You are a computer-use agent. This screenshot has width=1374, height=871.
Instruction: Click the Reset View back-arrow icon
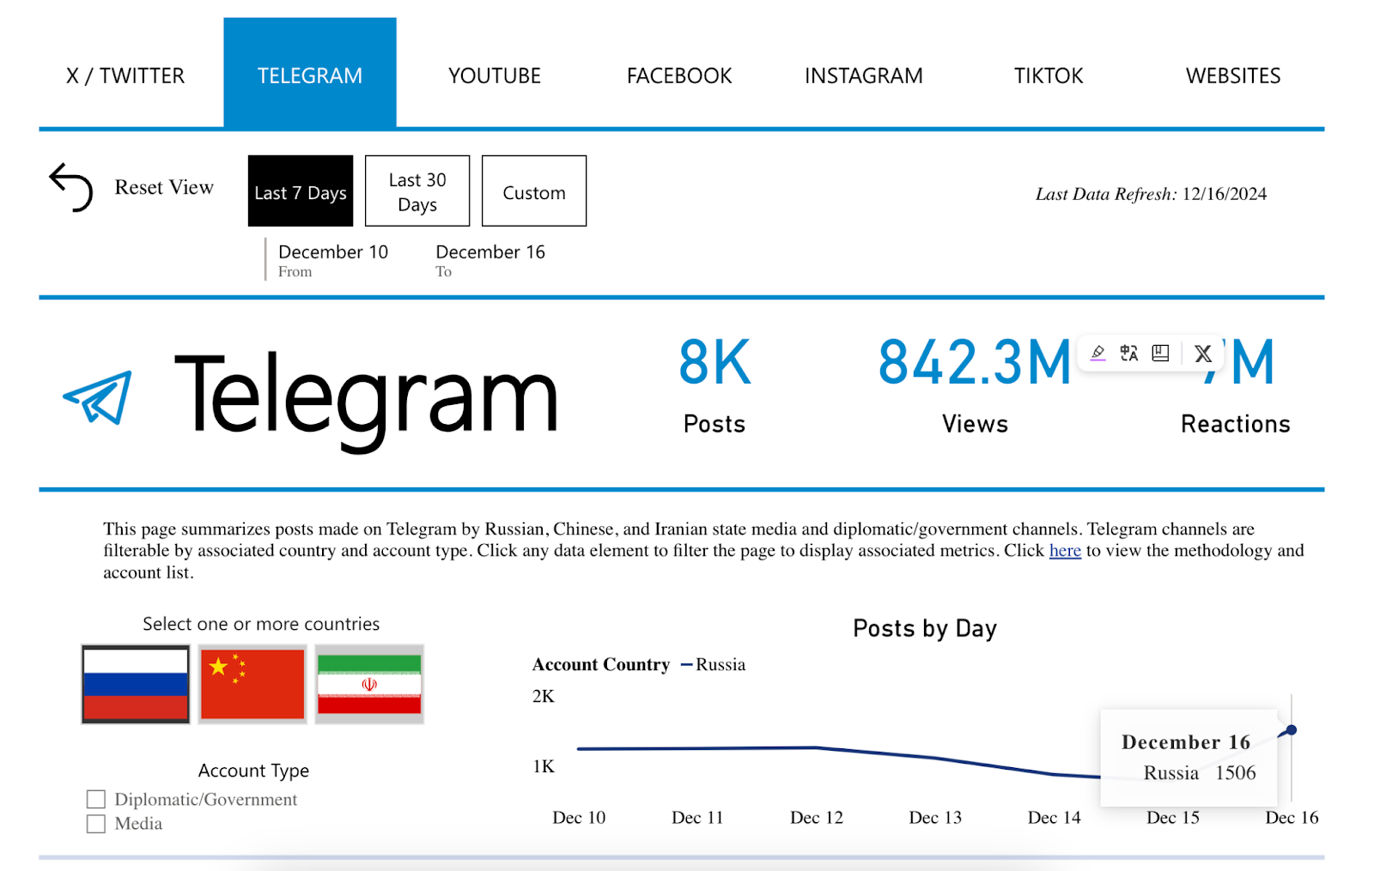(70, 187)
